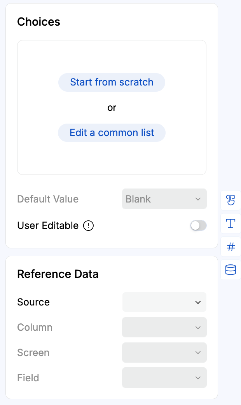The height and width of the screenshot is (405, 241).
Task: Open the Source dropdown under Reference Data
Action: pyautogui.click(x=164, y=302)
